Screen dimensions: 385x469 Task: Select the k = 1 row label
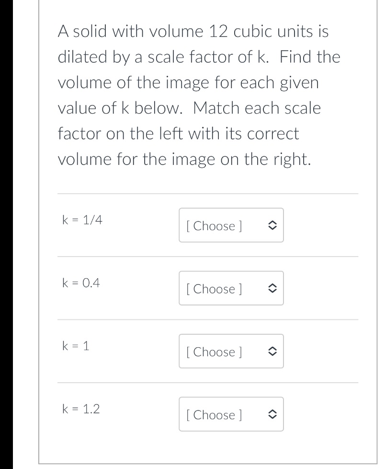75,346
